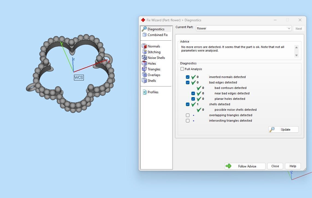
Task: Go to Stitching fix page
Action: click(x=154, y=52)
